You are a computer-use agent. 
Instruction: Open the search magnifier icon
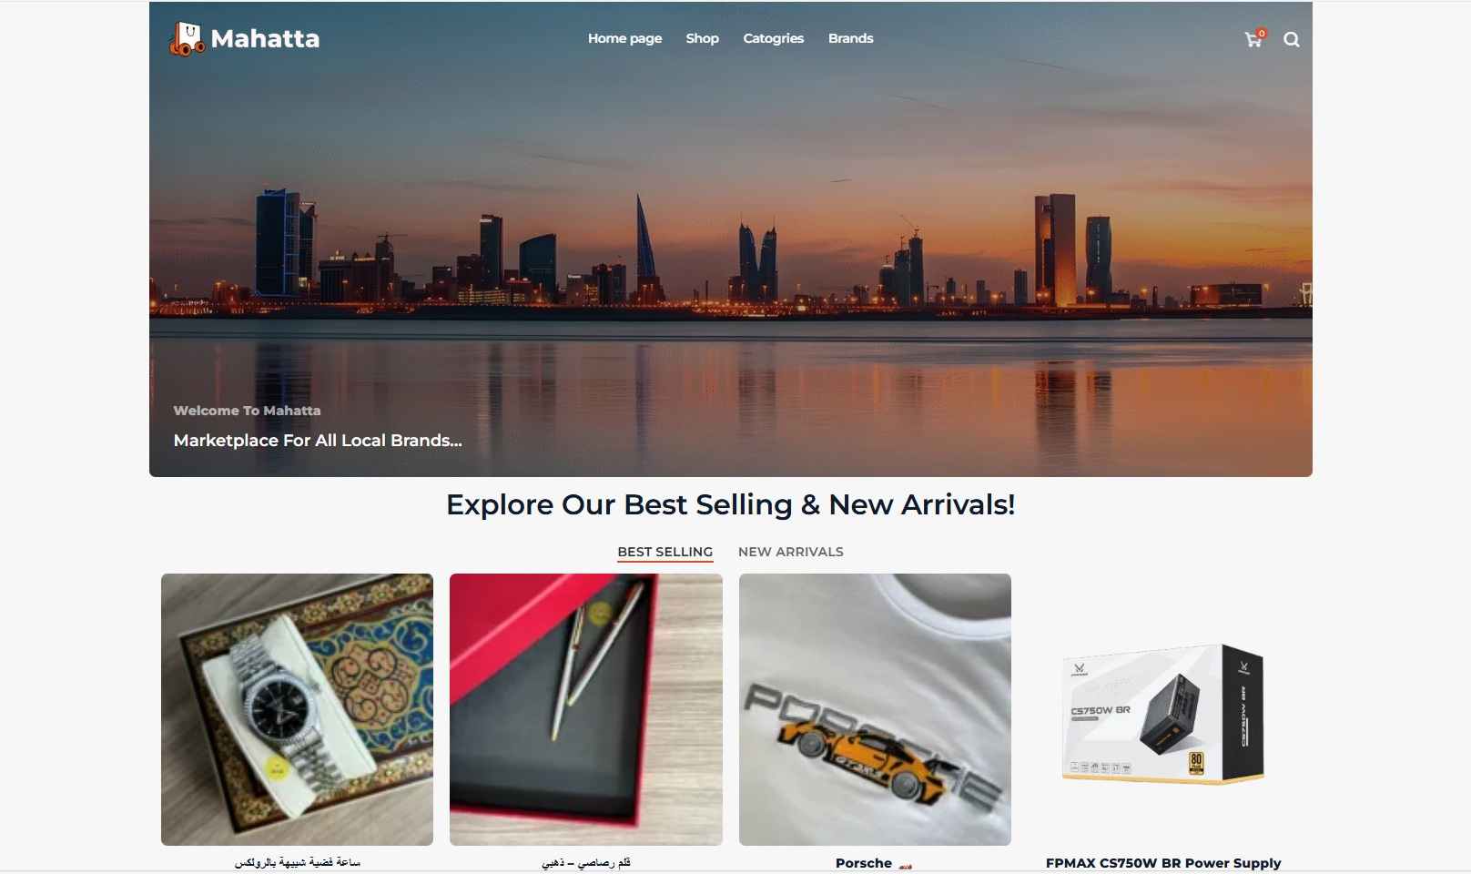coord(1292,39)
